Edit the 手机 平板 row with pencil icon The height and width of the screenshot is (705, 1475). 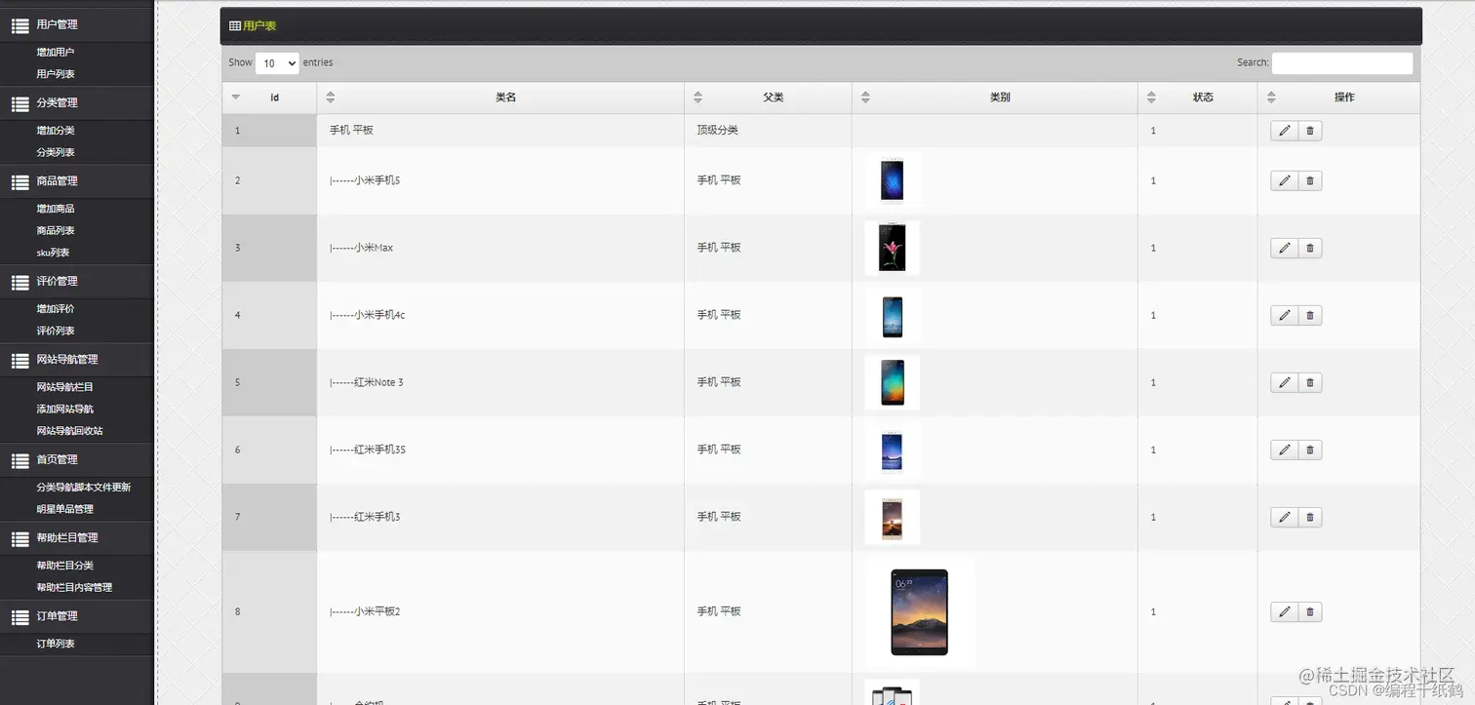1284,131
